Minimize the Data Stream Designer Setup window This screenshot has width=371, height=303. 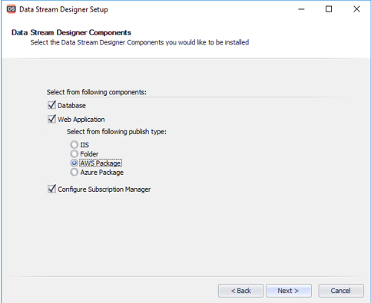pos(301,9)
